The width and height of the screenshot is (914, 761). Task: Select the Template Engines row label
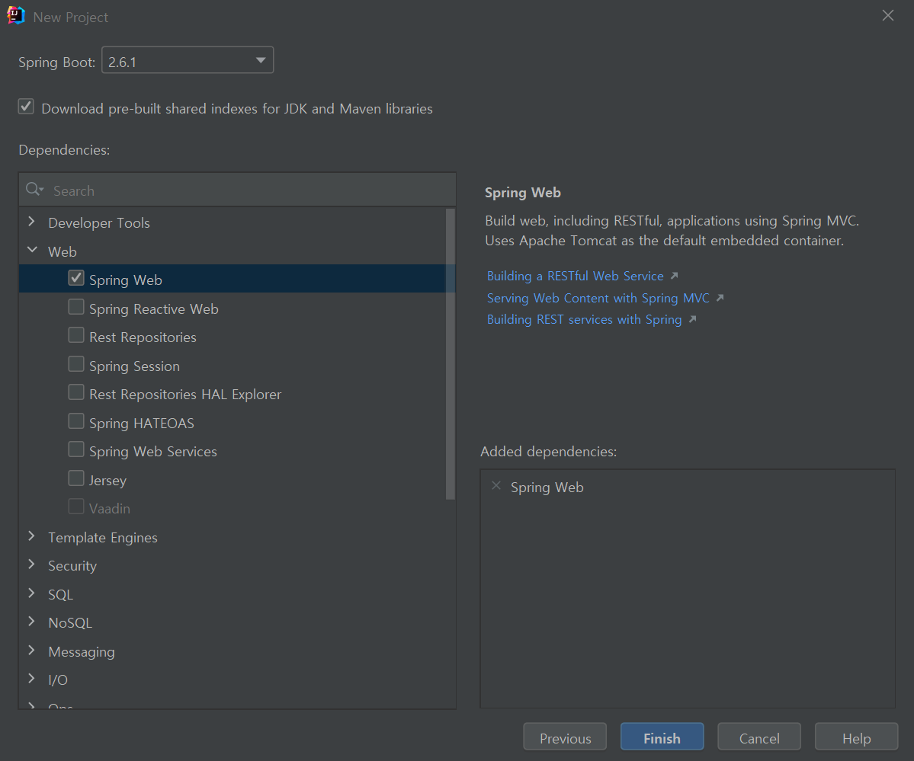point(103,538)
